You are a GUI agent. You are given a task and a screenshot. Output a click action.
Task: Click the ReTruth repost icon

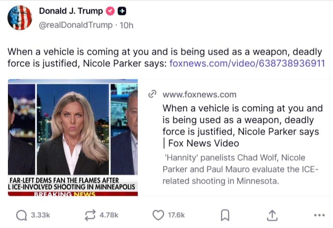(x=90, y=215)
